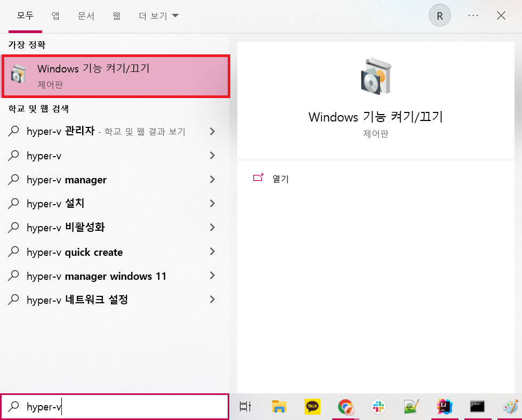This screenshot has height=420, width=522.
Task: Switch to the 앱 tab
Action: pos(55,15)
